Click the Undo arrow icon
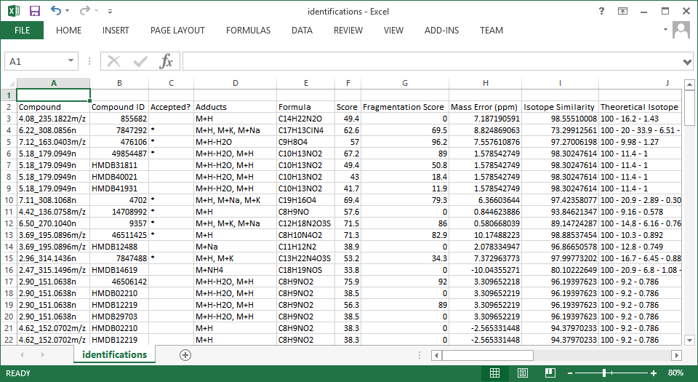This screenshot has width=698, height=382. pos(56,11)
